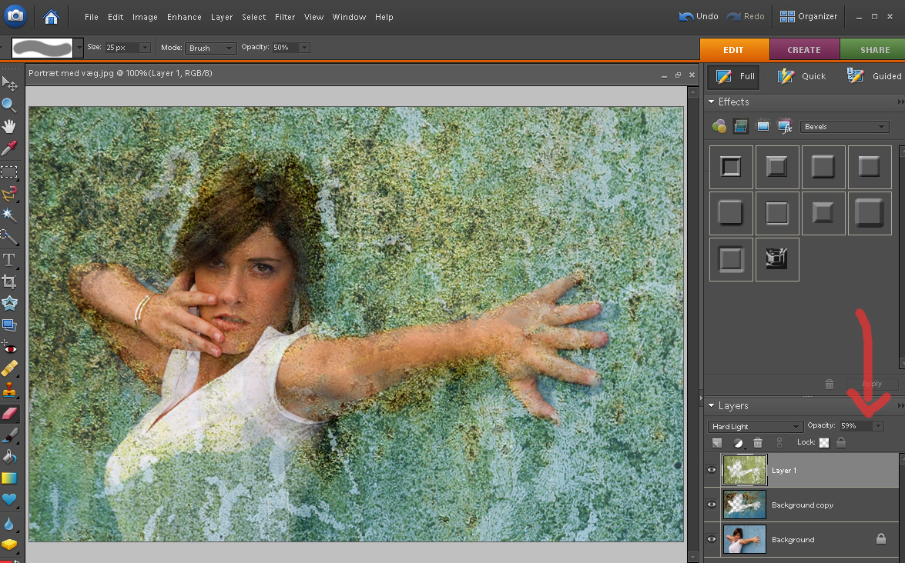905x563 pixels.
Task: Open the layer Opacity slider arrow
Action: coord(877,426)
